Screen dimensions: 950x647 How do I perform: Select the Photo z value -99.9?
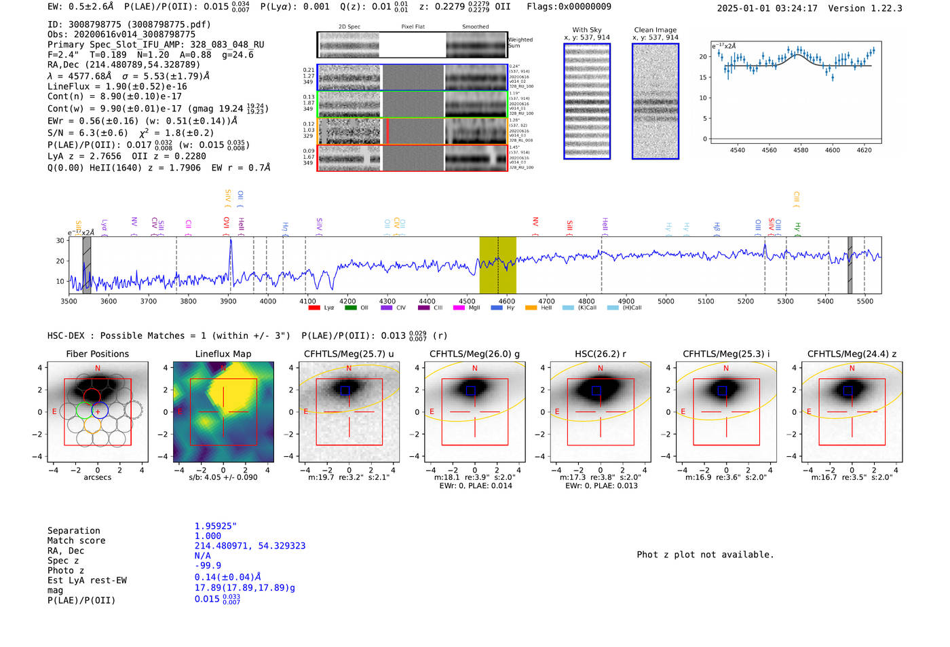coord(208,566)
